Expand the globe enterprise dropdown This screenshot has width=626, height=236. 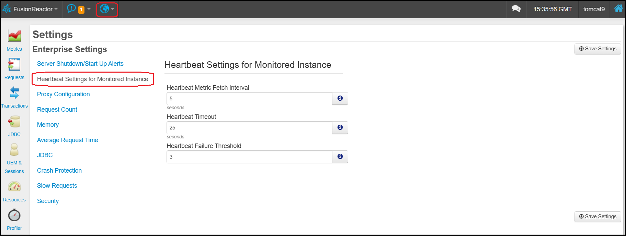(107, 9)
